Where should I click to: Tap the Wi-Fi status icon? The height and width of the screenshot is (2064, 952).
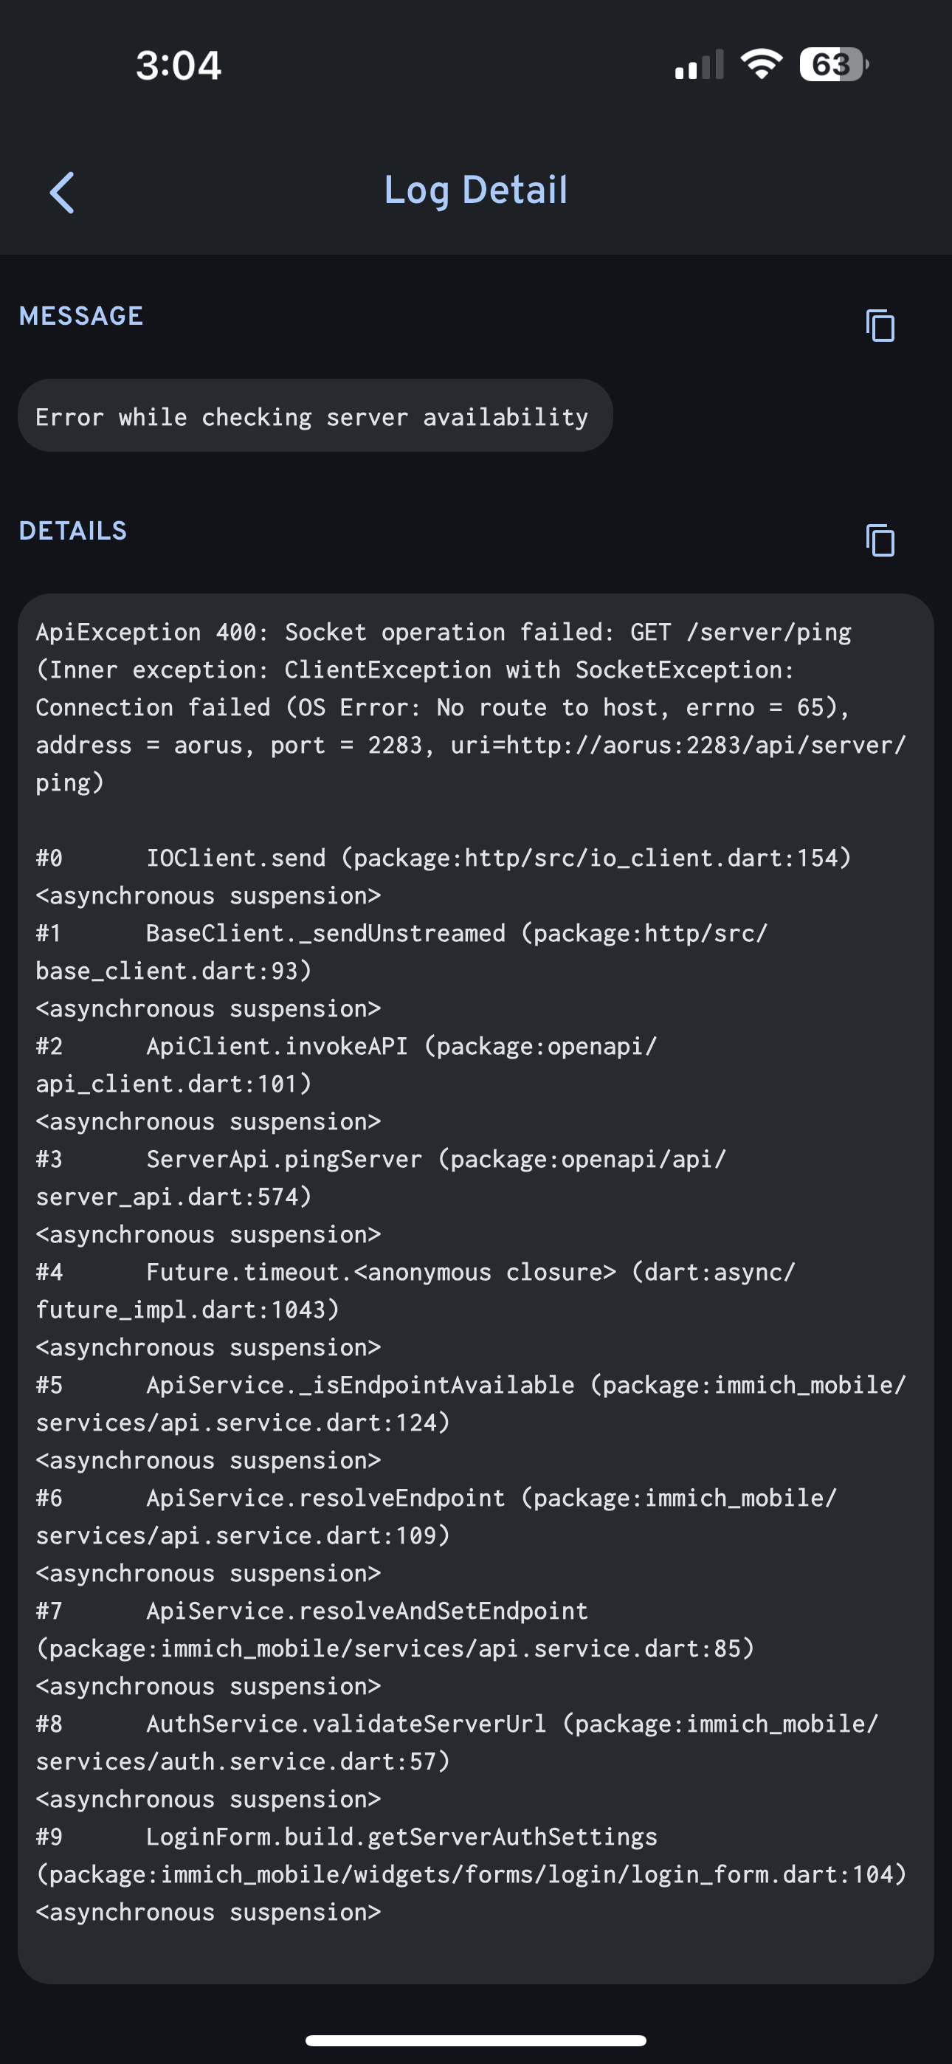(x=762, y=64)
